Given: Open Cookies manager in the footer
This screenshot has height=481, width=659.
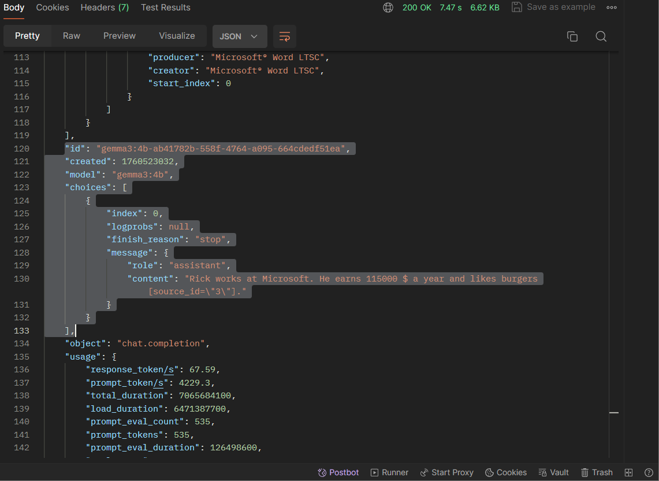Looking at the screenshot, I should (x=506, y=472).
